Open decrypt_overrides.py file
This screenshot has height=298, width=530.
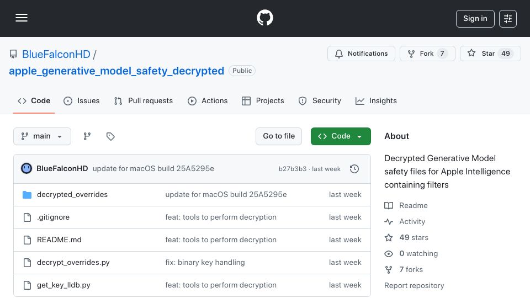click(73, 262)
